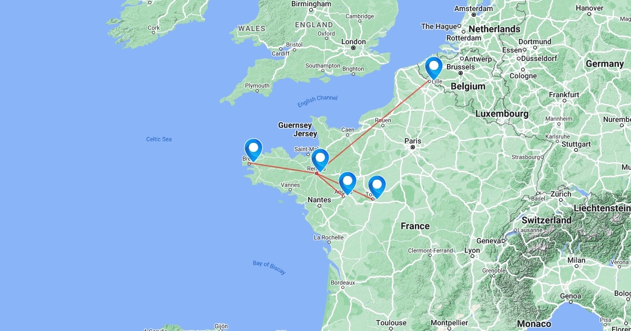
Task: Click the Paris city marker dot
Action: 413,148
